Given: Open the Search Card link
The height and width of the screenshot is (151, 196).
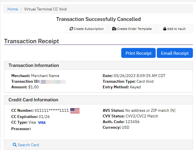Looking at the screenshot, I should 28,145.
